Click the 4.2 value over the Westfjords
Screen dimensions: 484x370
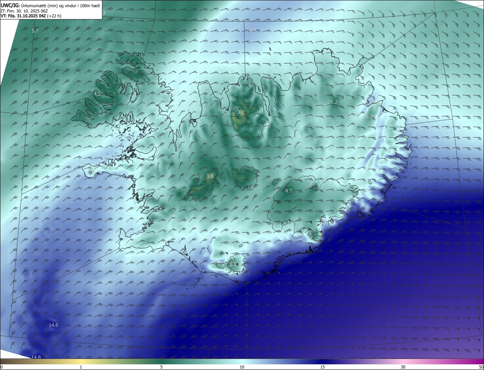pyautogui.click(x=97, y=94)
